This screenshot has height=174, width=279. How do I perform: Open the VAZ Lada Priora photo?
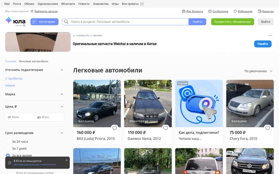97,103
